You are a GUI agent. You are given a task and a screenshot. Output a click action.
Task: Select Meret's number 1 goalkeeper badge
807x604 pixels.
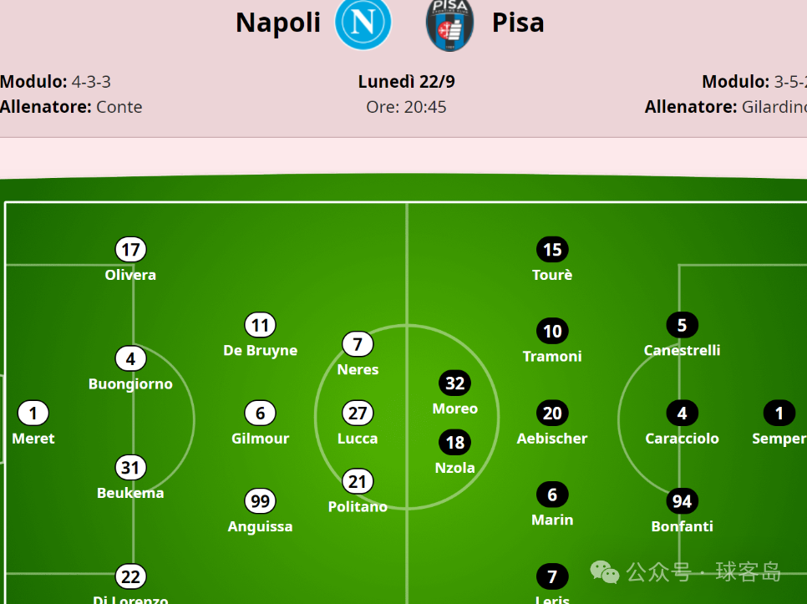point(33,414)
